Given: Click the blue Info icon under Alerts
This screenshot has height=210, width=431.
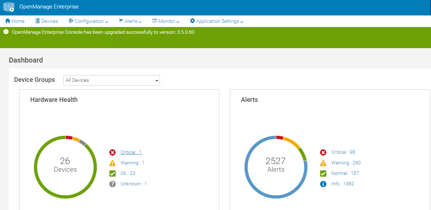Looking at the screenshot, I should pos(323,184).
